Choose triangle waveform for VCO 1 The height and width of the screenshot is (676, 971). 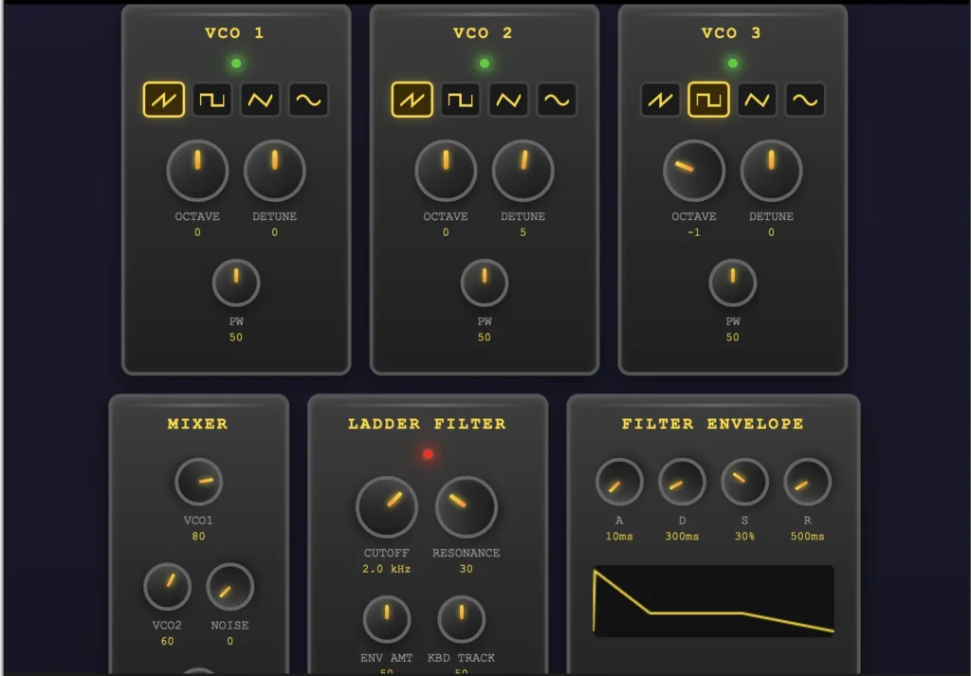tap(260, 100)
